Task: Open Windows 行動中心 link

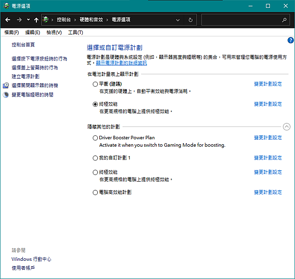Action: 31,259
